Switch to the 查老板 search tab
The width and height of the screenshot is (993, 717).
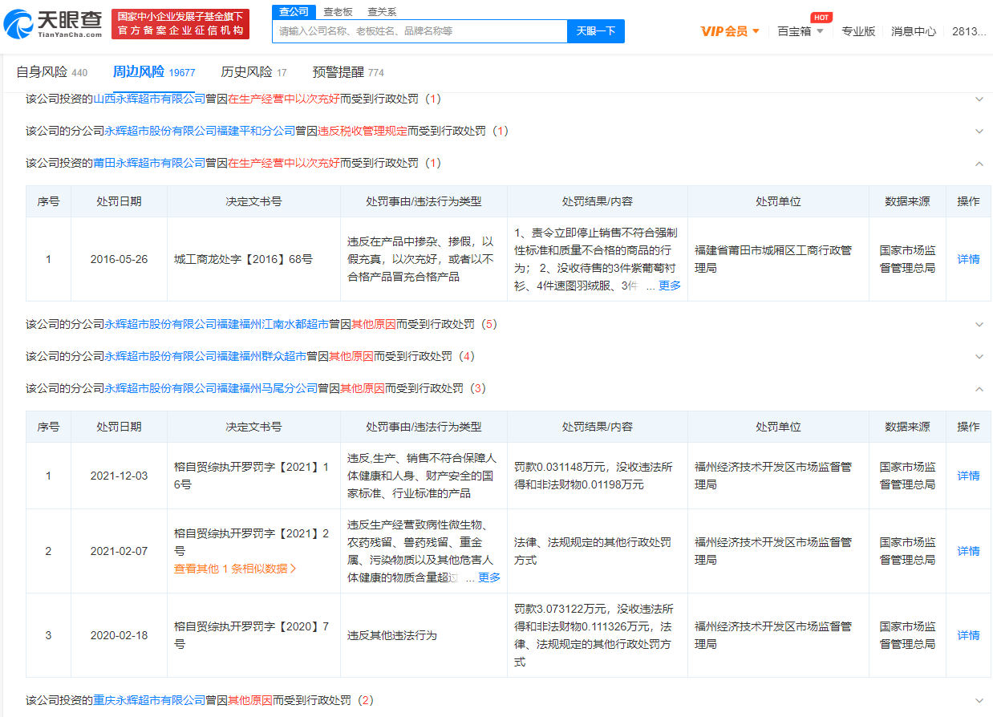tap(338, 12)
